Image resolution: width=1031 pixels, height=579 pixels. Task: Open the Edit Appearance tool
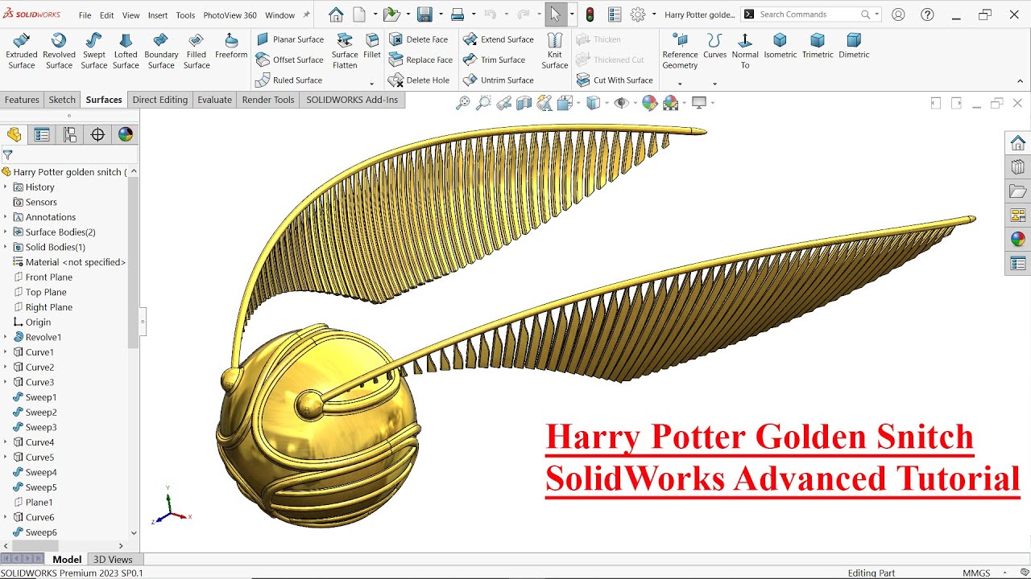pos(649,103)
